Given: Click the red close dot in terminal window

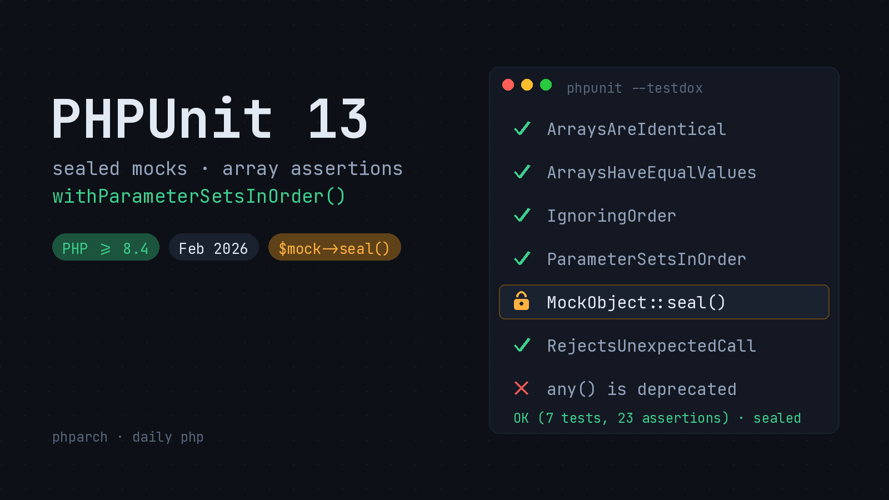Looking at the screenshot, I should pyautogui.click(x=508, y=84).
